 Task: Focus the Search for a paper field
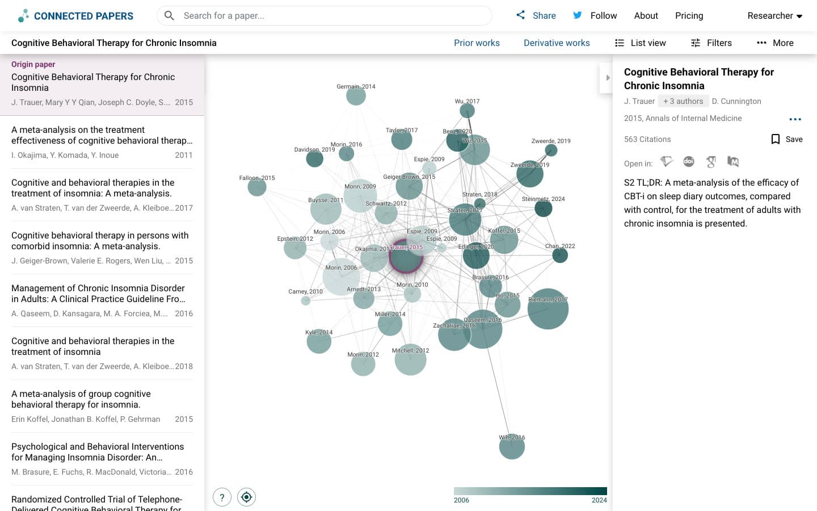tap(325, 16)
